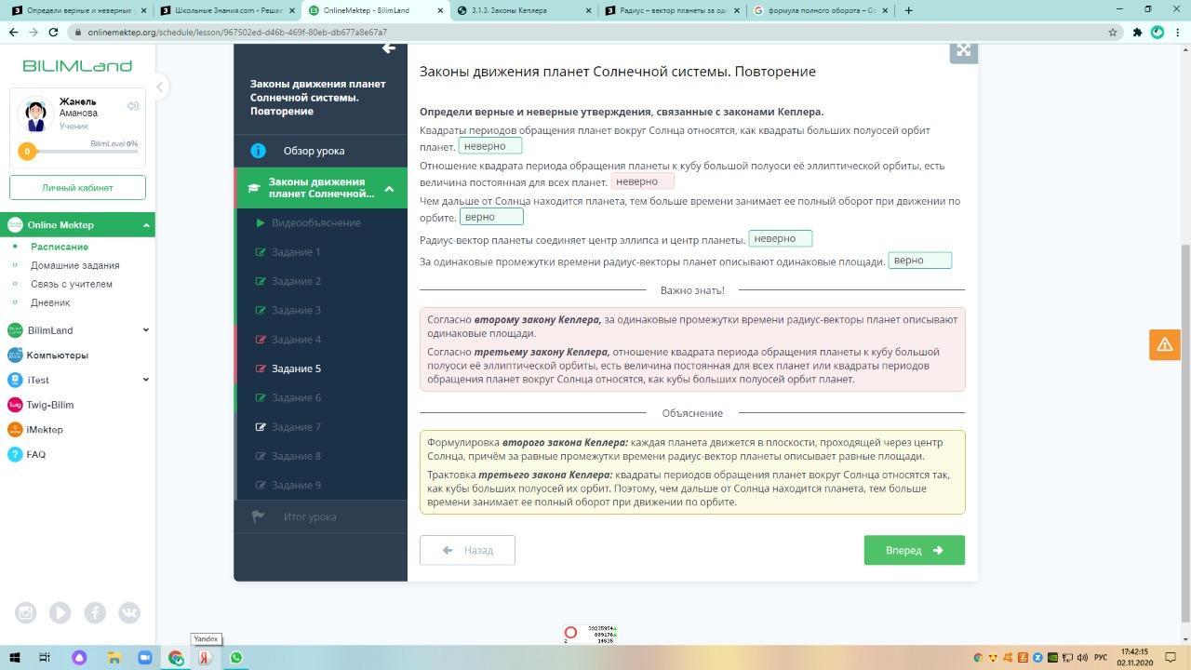Click the Назад back button
This screenshot has height=670, width=1191.
(x=467, y=550)
